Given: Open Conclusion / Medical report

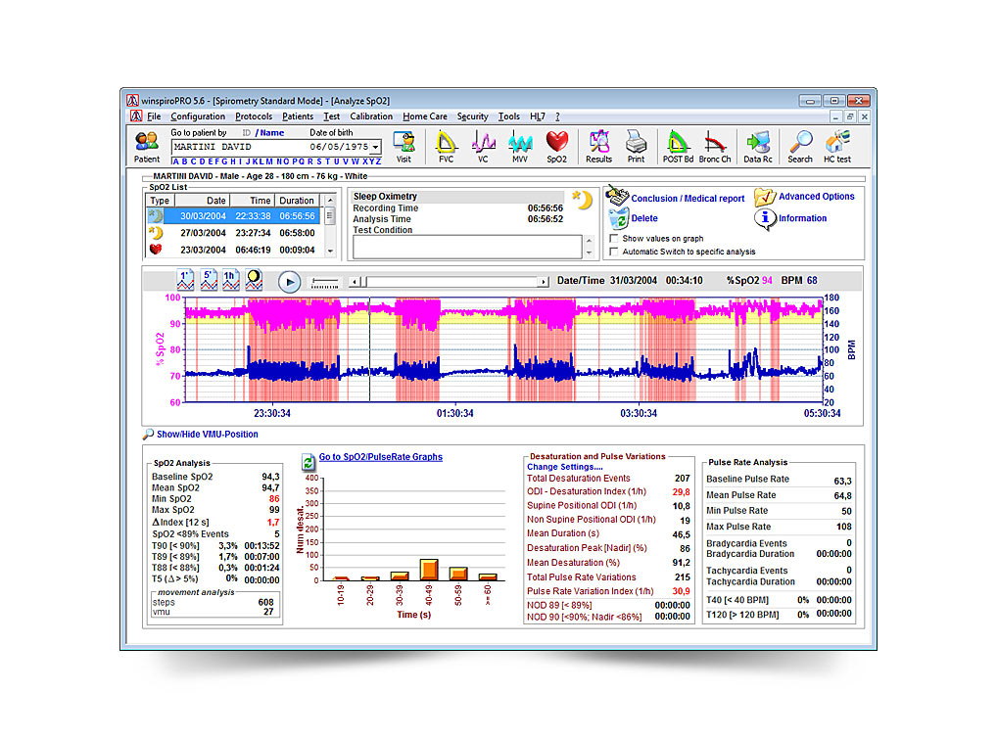Looking at the screenshot, I should [687, 199].
